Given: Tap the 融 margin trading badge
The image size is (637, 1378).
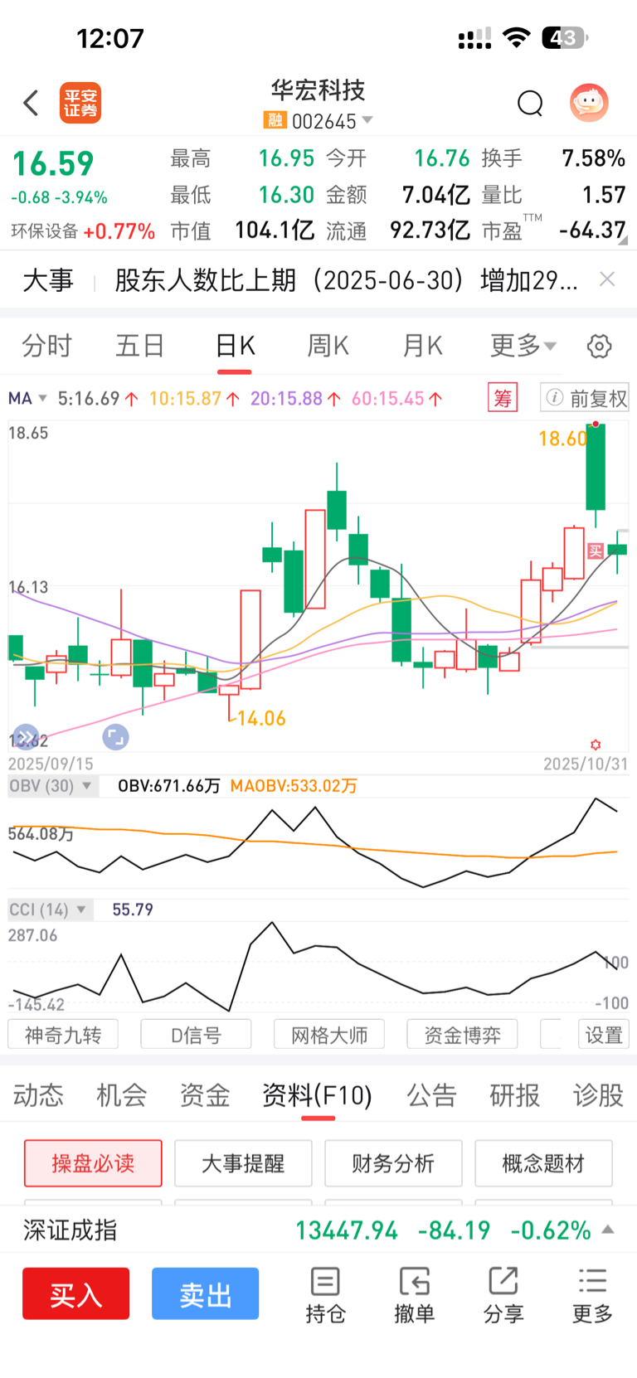Looking at the screenshot, I should pos(275,120).
